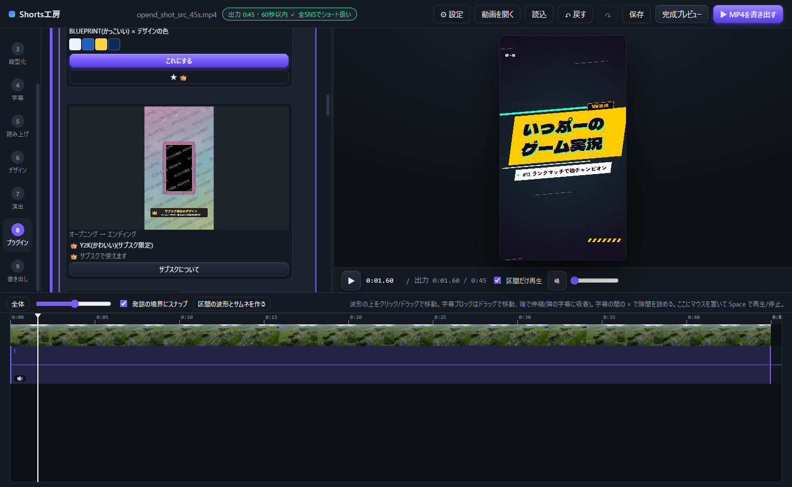792x487 pixels.
Task: Go to step 6 デザイン
Action: pos(17,163)
